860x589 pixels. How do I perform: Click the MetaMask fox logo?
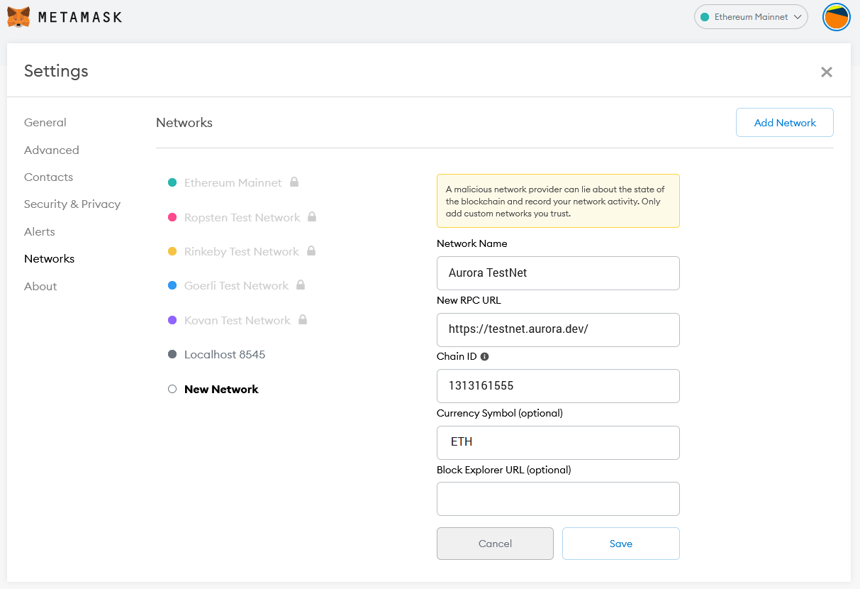(x=18, y=17)
